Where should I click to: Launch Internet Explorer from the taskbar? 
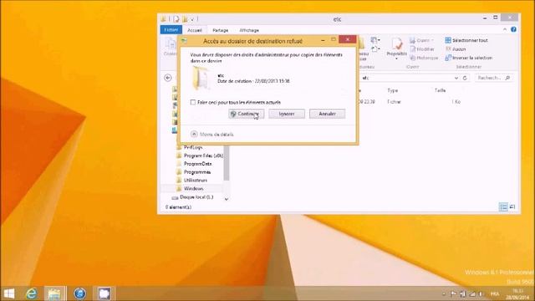pyautogui.click(x=32, y=293)
